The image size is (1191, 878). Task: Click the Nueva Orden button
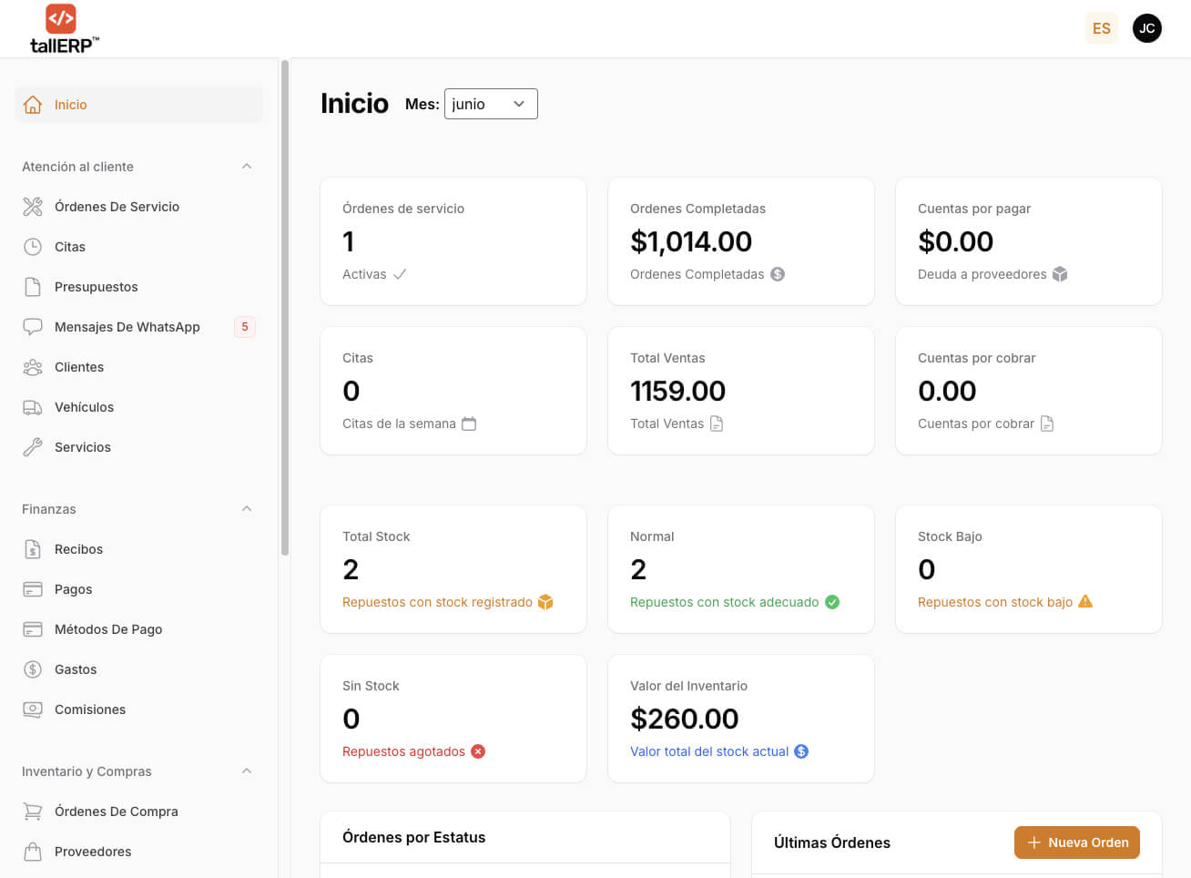coord(1077,842)
